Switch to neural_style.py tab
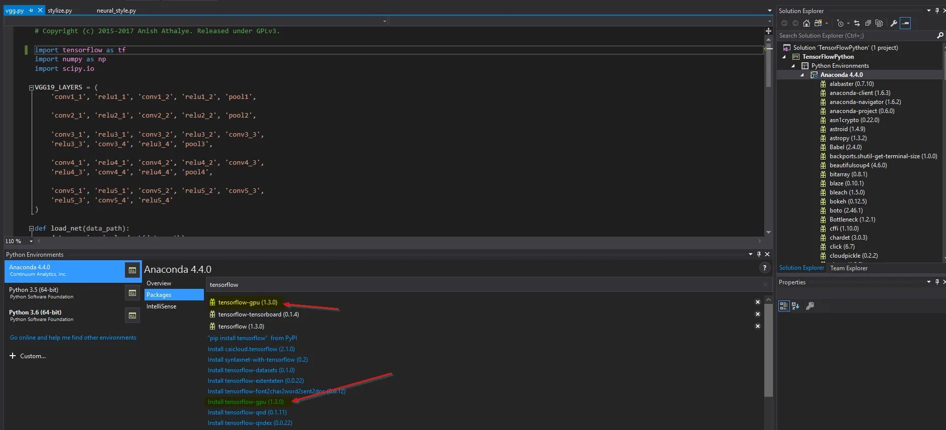Image resolution: width=946 pixels, height=430 pixels. point(116,10)
